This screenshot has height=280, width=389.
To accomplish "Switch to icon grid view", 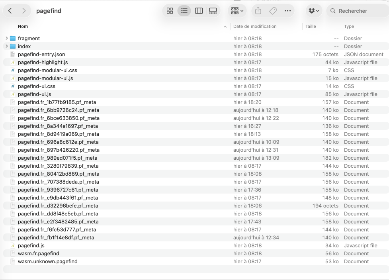I will [170, 11].
